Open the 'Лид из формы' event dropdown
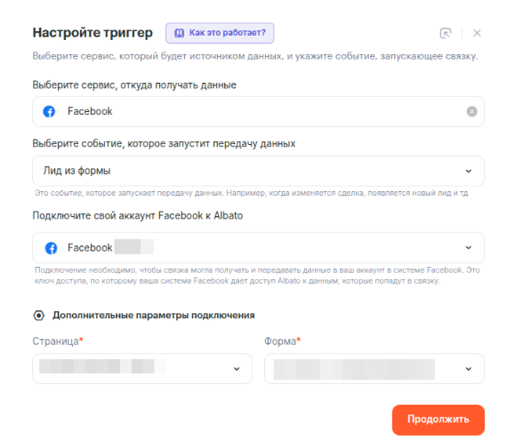This screenshot has width=523, height=442. point(258,171)
